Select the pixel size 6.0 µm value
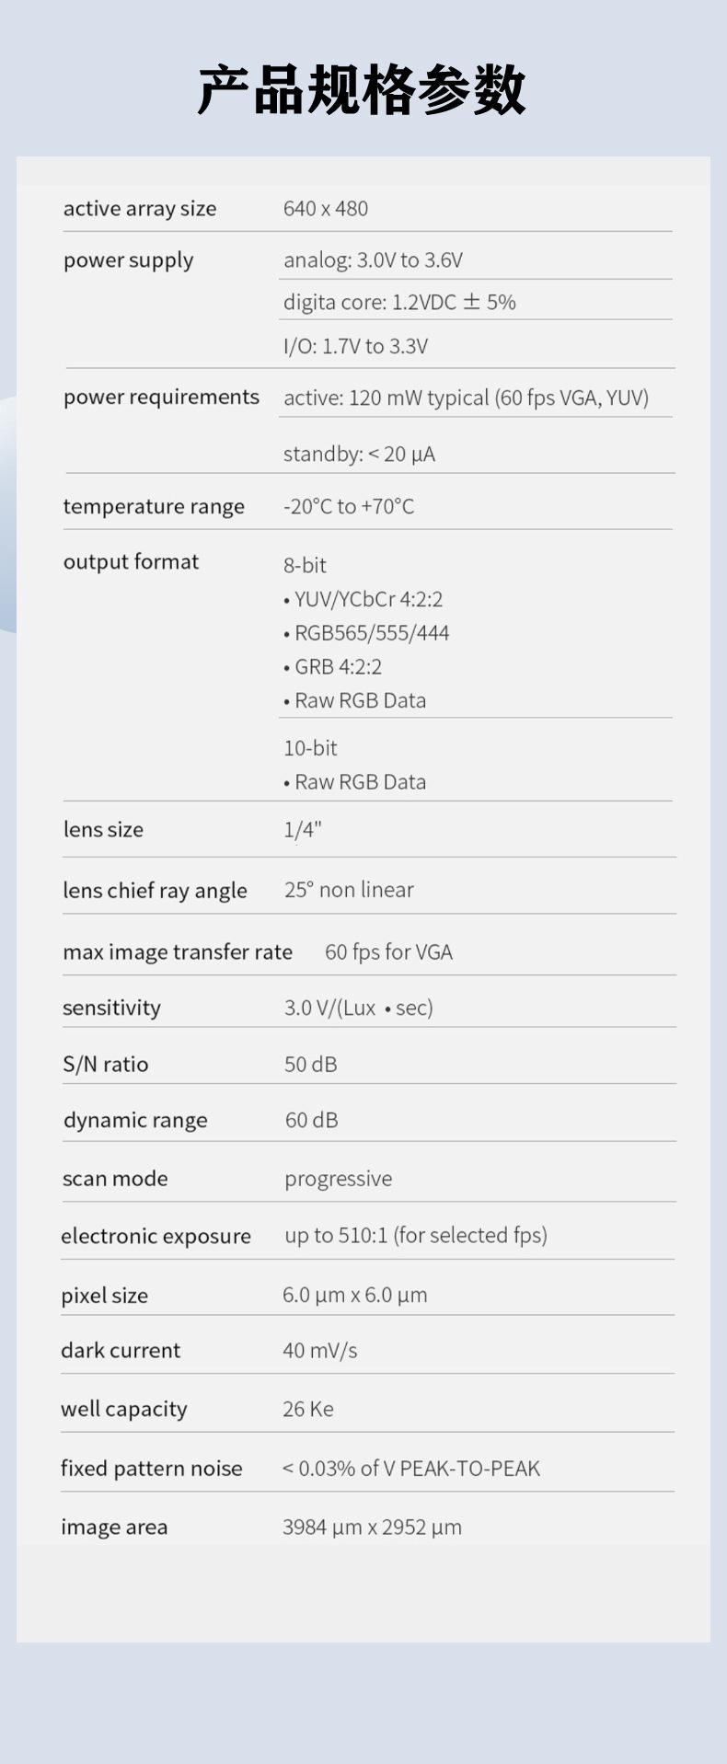Image resolution: width=727 pixels, height=1764 pixels. 354,1295
